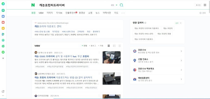Open the 서비스안내 및 신청 sublink
The image size is (210, 99).
pyautogui.click(x=42, y=32)
